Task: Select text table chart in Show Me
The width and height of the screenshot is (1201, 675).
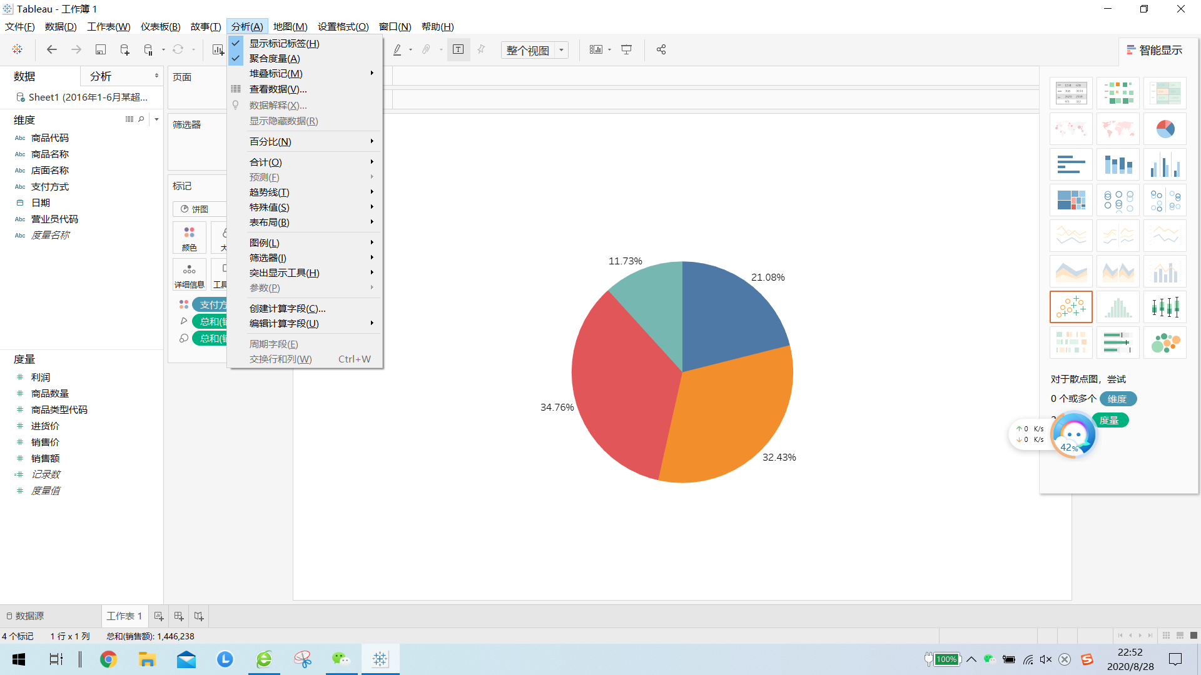Action: [x=1071, y=93]
